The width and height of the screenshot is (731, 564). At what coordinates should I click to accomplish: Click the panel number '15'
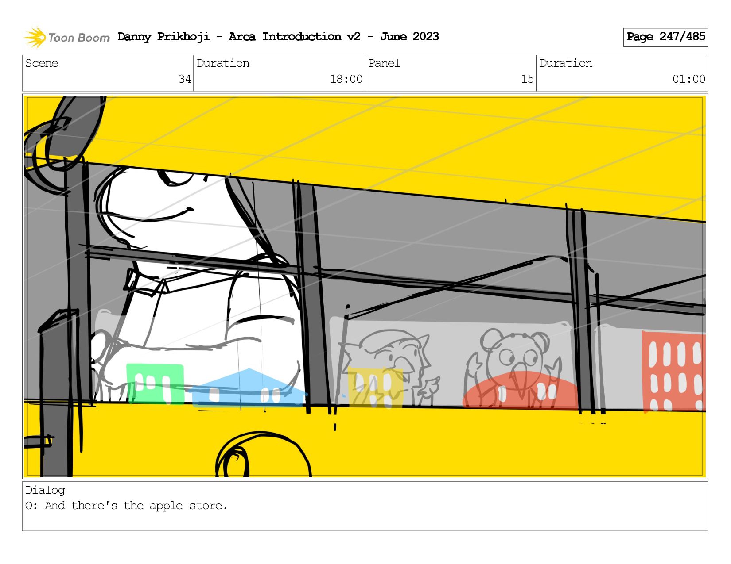527,79
